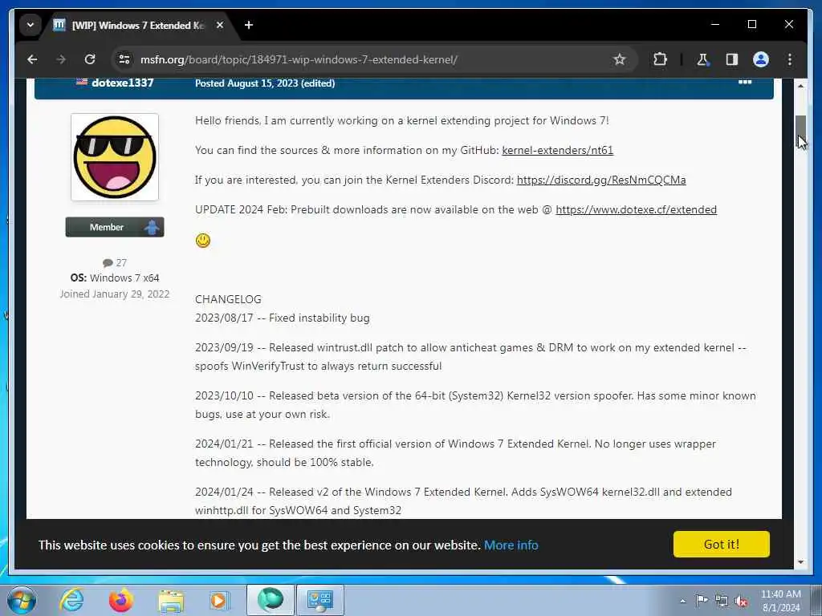Image resolution: width=822 pixels, height=616 pixels.
Task: Open Chrome Labs flask icon
Action: pyautogui.click(x=702, y=59)
